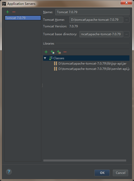Click the Tomcat base directory field
This screenshot has height=181, width=134.
pyautogui.click(x=101, y=34)
